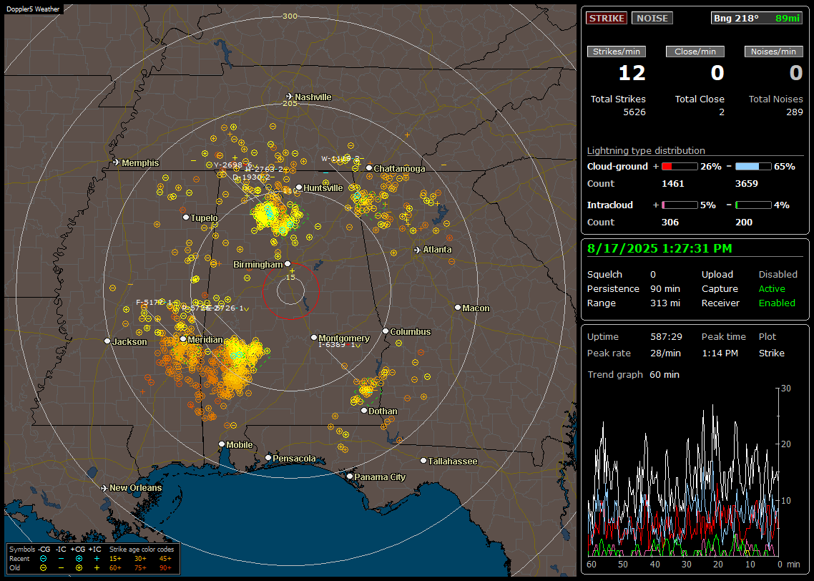Click the 15+ strike age color code

[x=115, y=559]
